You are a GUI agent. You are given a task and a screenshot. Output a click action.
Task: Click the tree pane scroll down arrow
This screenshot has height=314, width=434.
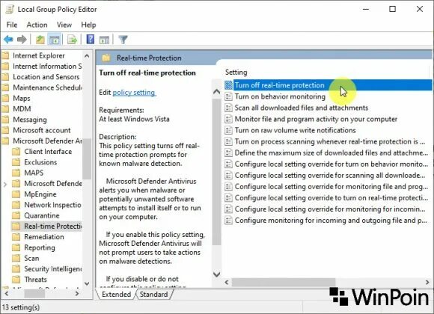[87, 283]
